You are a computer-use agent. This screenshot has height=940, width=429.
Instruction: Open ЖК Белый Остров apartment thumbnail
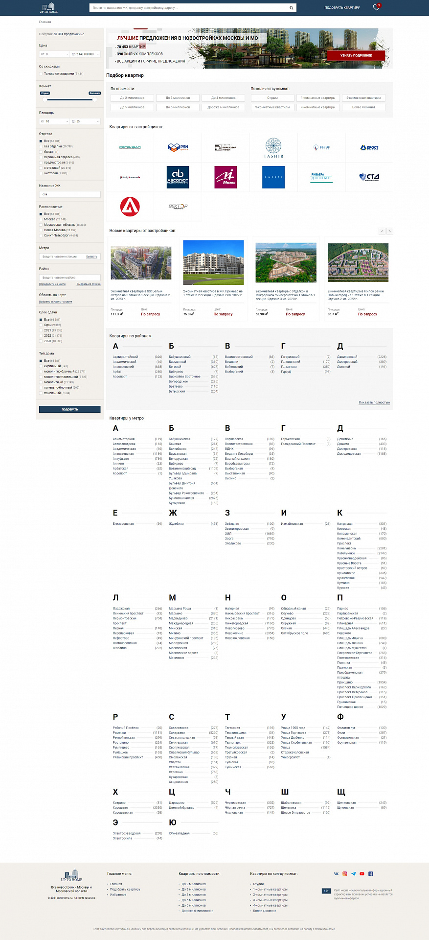pyautogui.click(x=141, y=263)
